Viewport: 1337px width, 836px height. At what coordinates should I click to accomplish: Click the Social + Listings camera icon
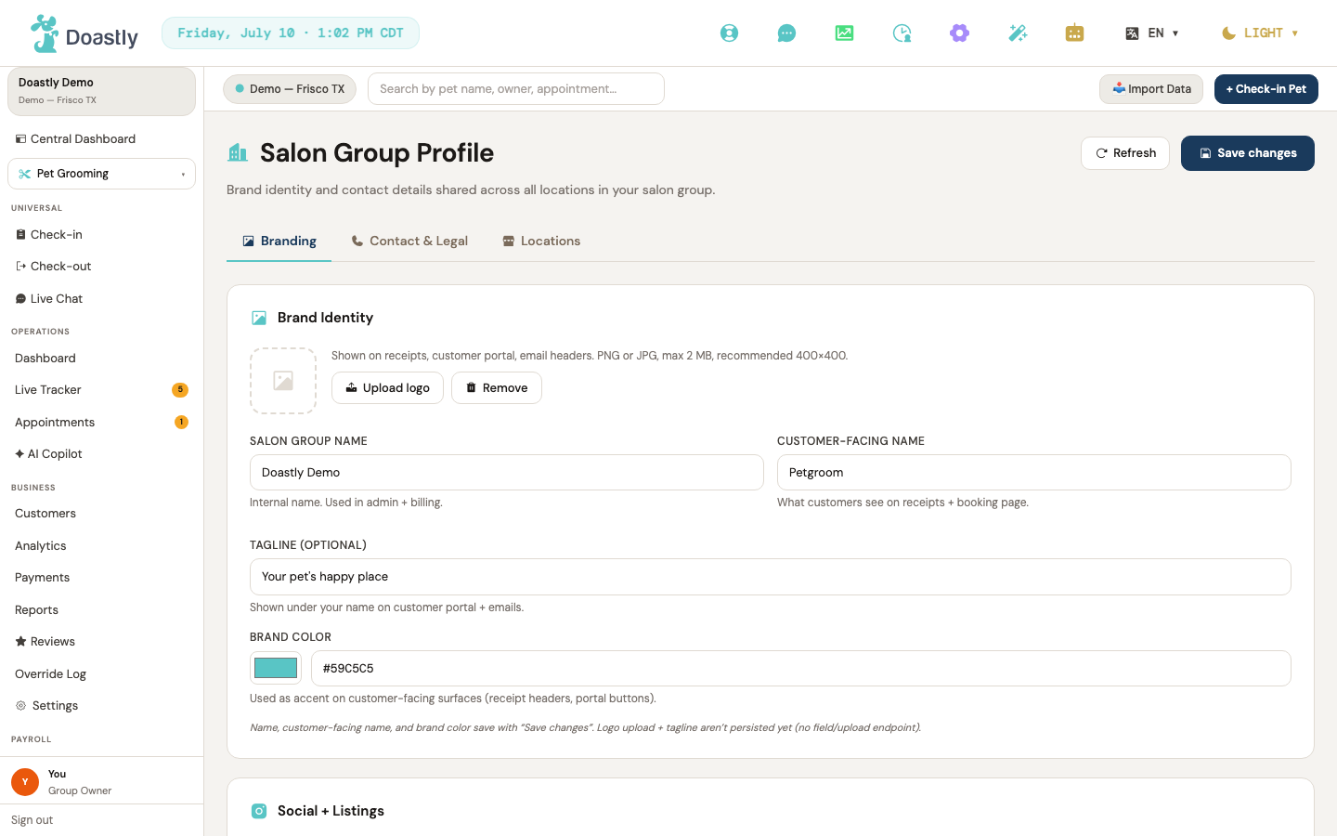point(259,811)
